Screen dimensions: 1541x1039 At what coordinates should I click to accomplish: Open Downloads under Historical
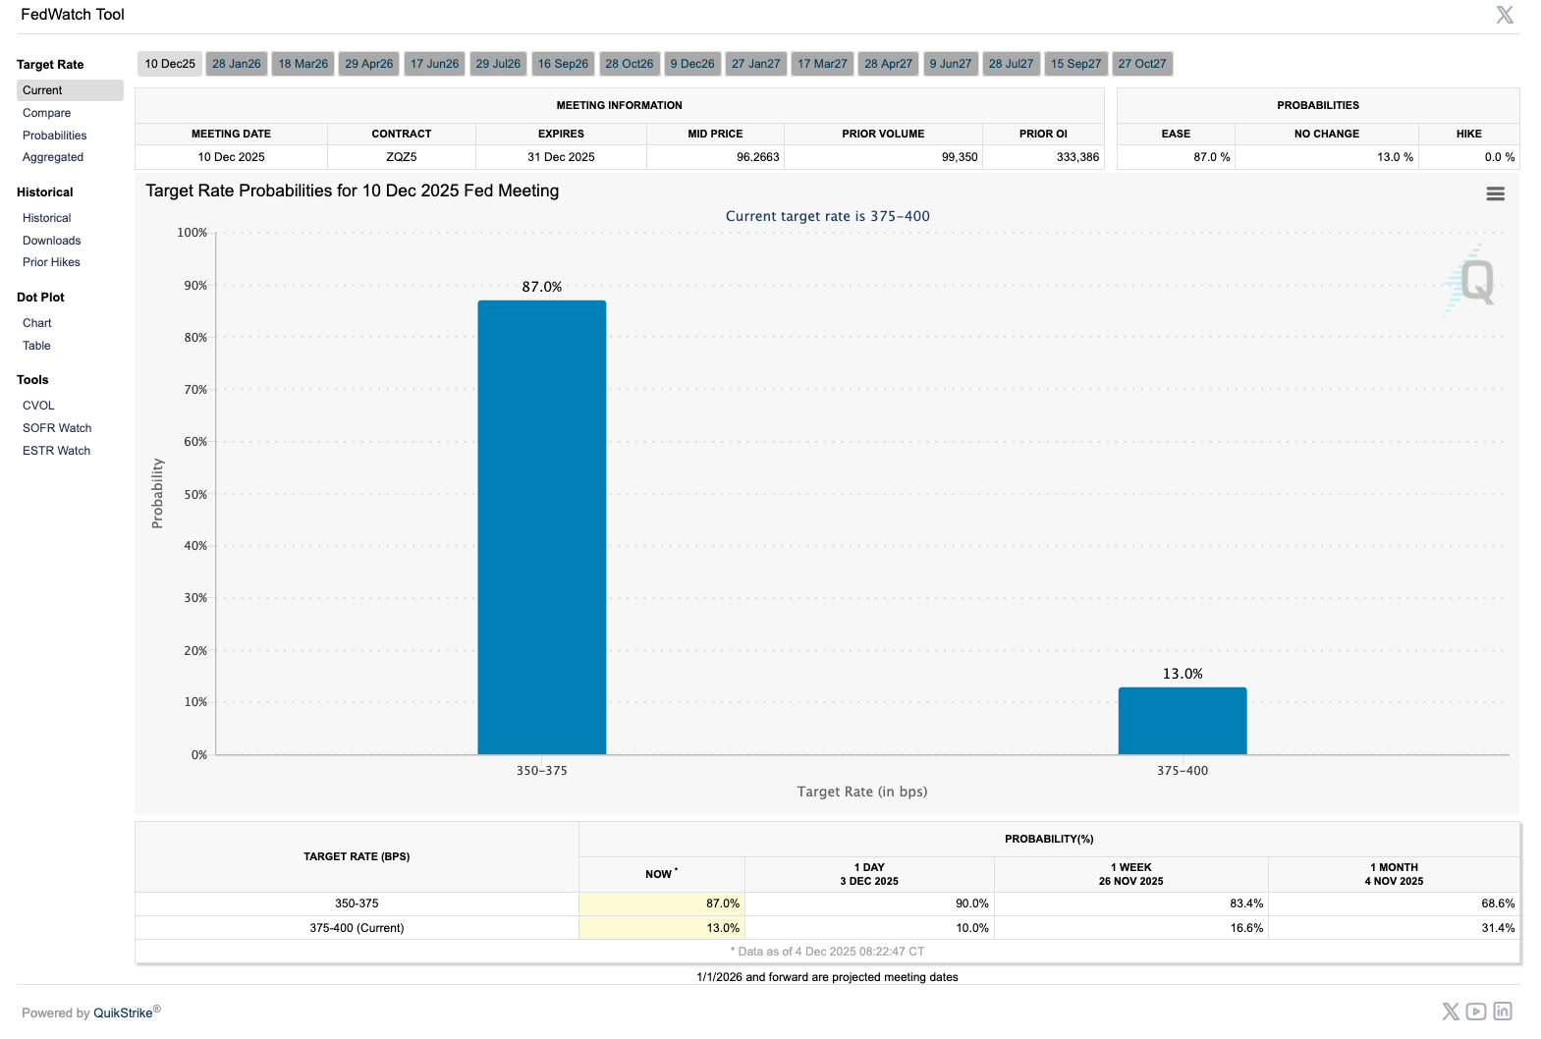(x=52, y=241)
